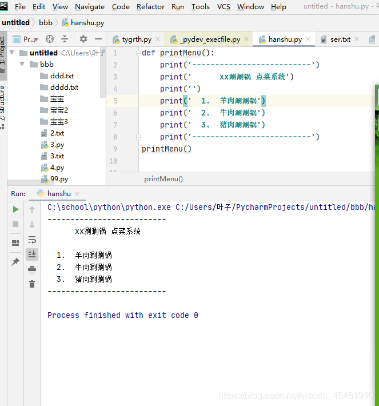Open the Code menu
This screenshot has width=379, height=406.
pyautogui.click(x=121, y=7)
